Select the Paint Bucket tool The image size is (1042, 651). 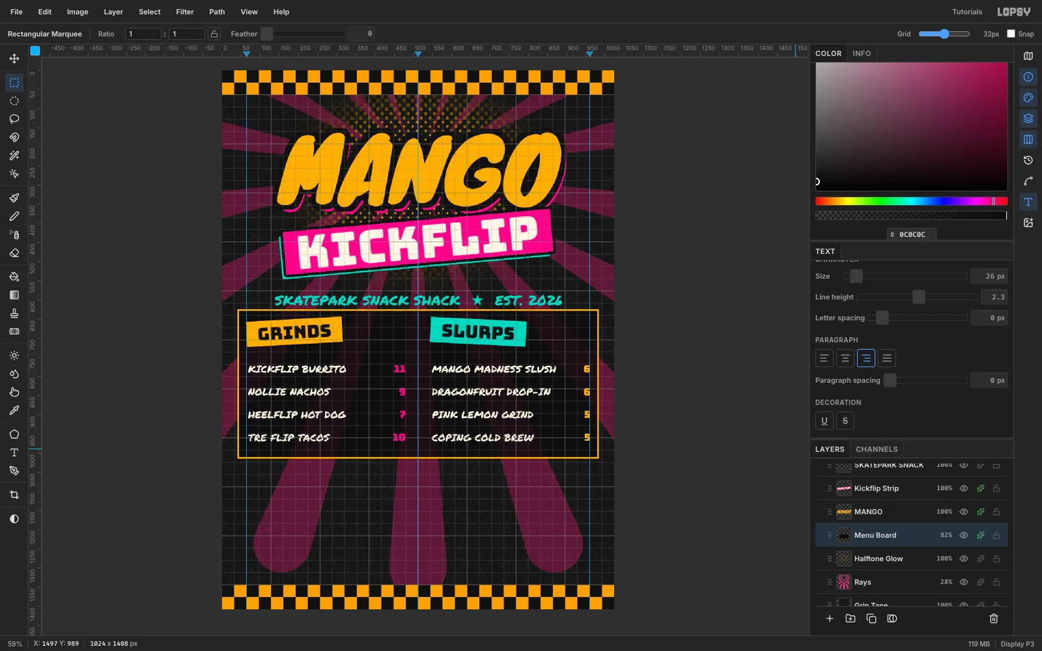click(14, 277)
